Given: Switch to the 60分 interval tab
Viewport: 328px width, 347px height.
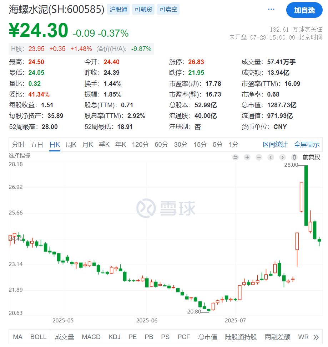Looking at the screenshot, I should (x=161, y=145).
